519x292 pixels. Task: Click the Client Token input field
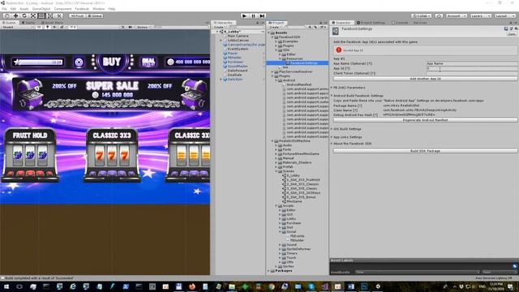point(471,73)
